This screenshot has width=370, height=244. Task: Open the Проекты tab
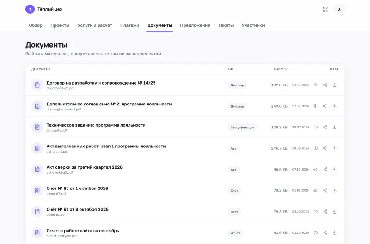[60, 25]
